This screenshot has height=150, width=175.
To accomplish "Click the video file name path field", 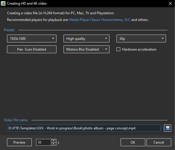I will [x=84, y=128].
